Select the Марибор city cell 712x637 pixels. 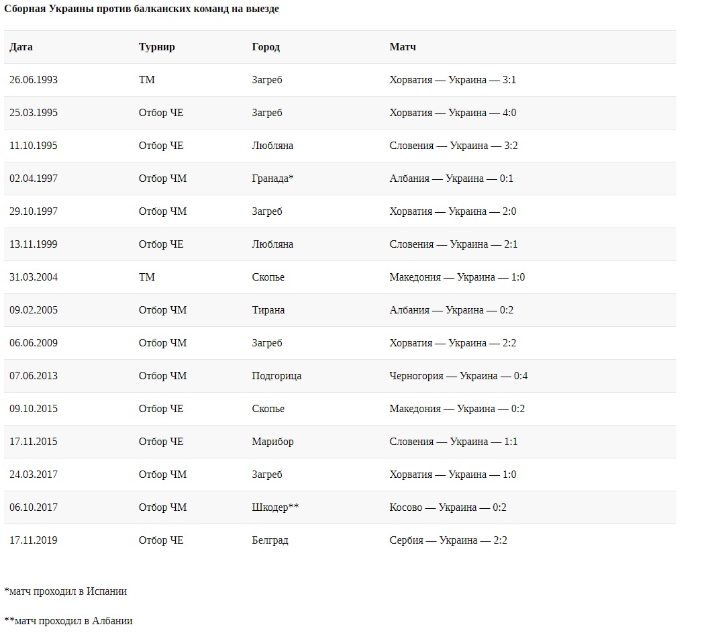point(272,442)
